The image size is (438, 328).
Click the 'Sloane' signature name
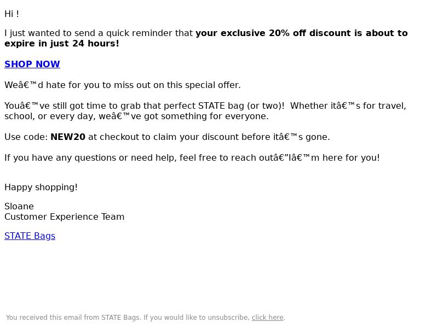click(19, 207)
